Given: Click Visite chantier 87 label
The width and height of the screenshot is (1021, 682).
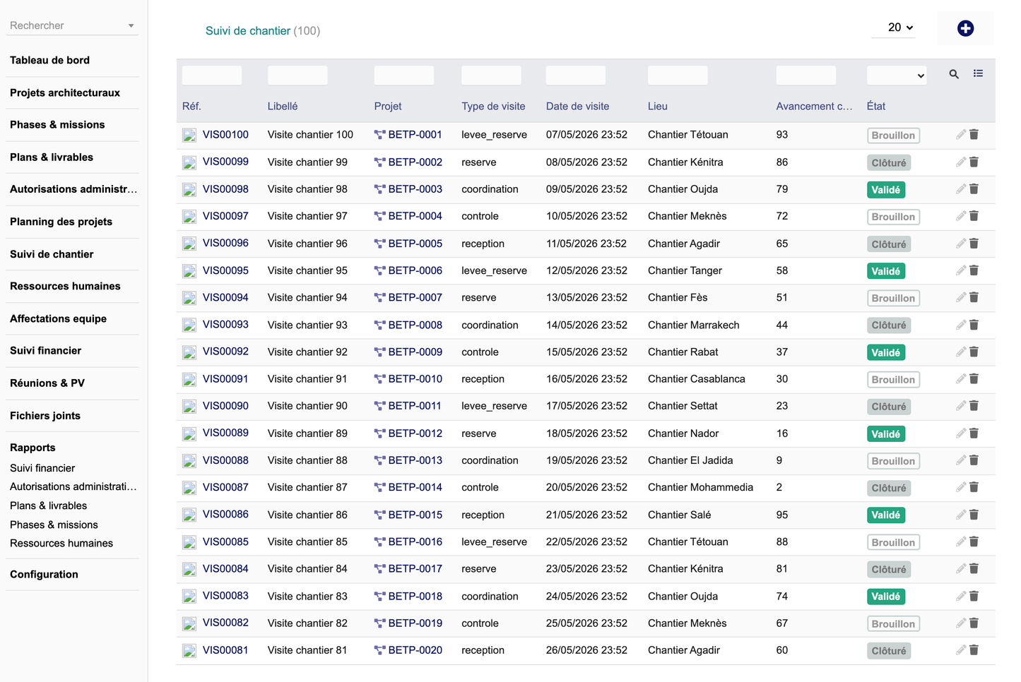Looking at the screenshot, I should tap(307, 487).
